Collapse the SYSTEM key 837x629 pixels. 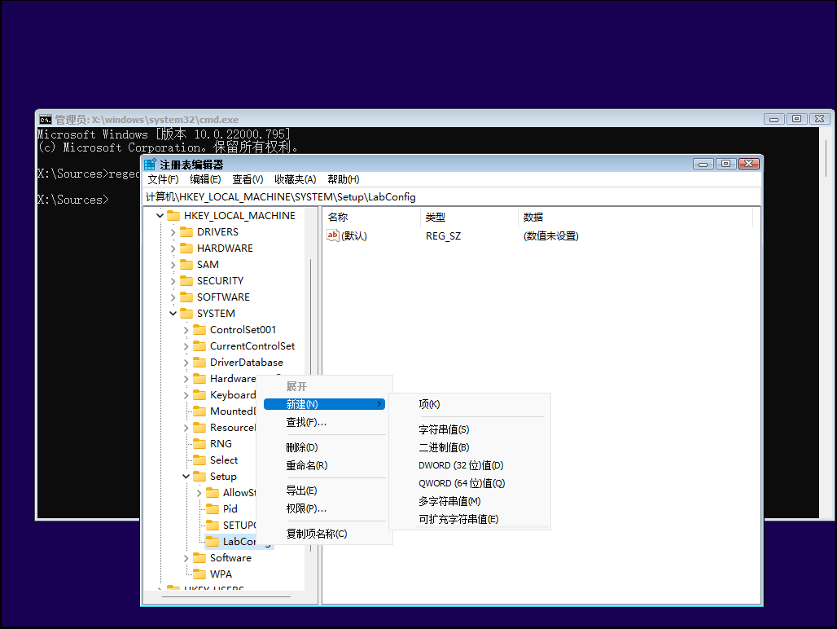(173, 314)
